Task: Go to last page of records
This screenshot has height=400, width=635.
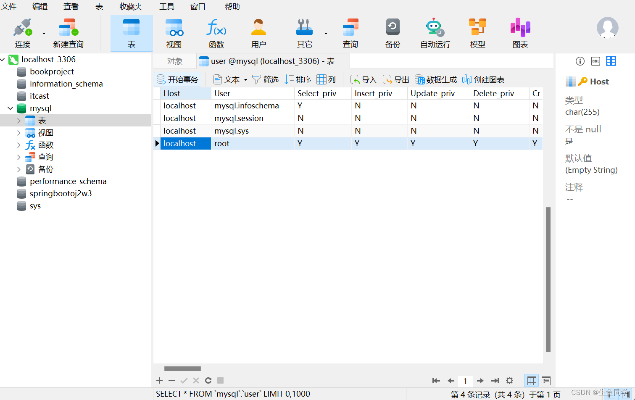Action: (x=495, y=381)
